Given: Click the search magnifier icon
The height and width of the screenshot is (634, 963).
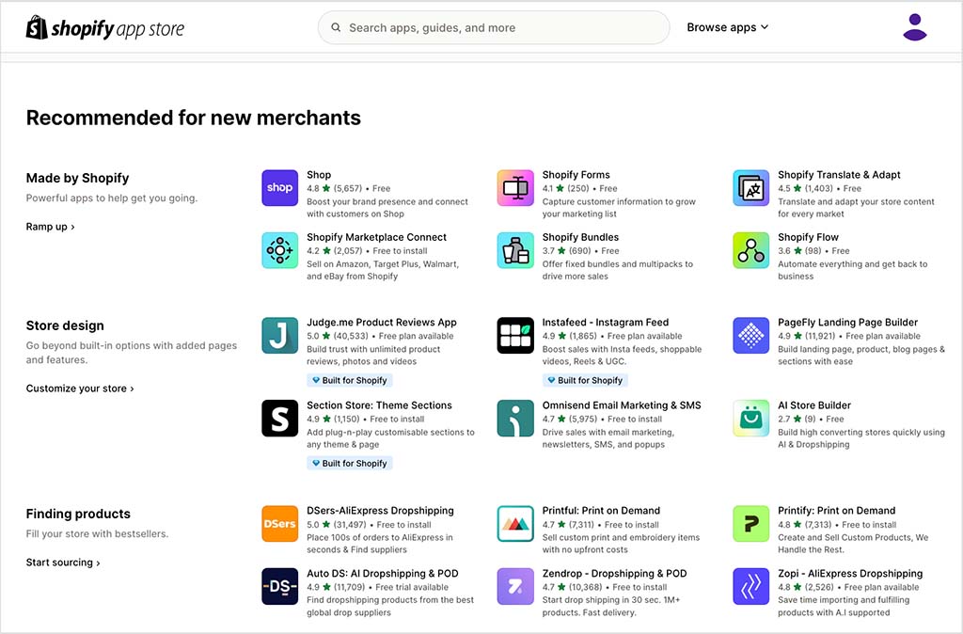Looking at the screenshot, I should (336, 27).
